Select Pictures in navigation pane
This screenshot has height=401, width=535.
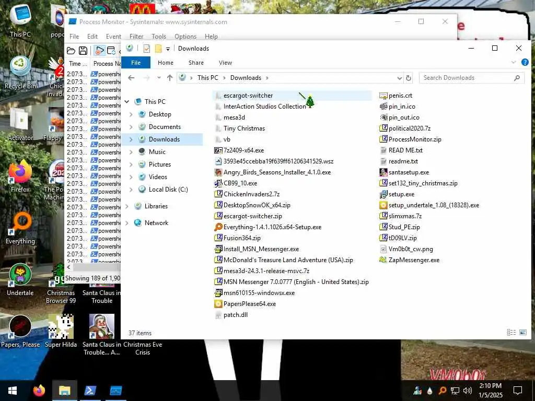coord(159,164)
